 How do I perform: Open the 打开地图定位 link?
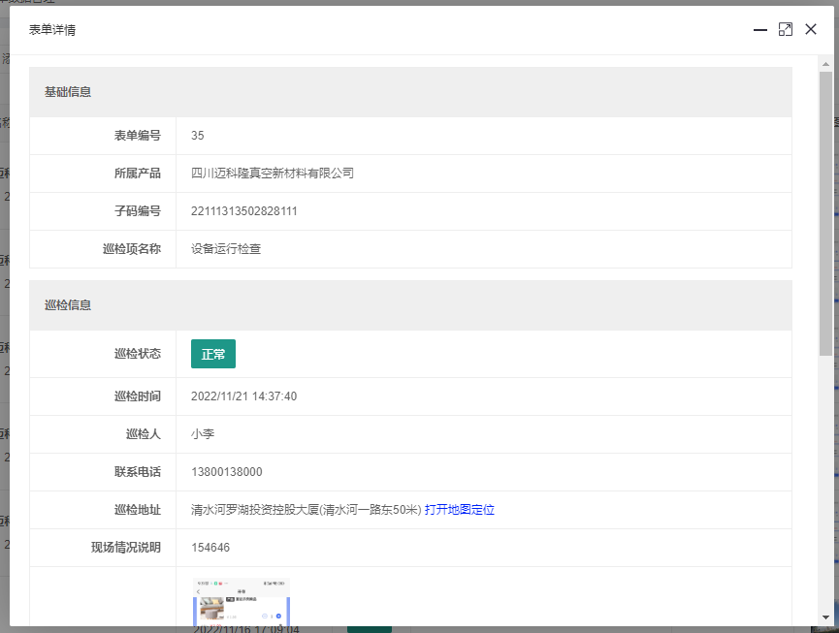click(459, 510)
